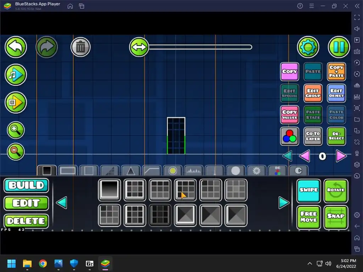Select the slope category tab
This screenshot has width=363, height=272.
point(110,171)
